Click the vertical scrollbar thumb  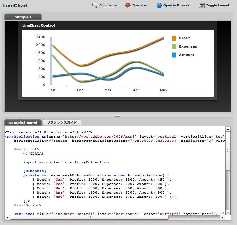pos(228,151)
